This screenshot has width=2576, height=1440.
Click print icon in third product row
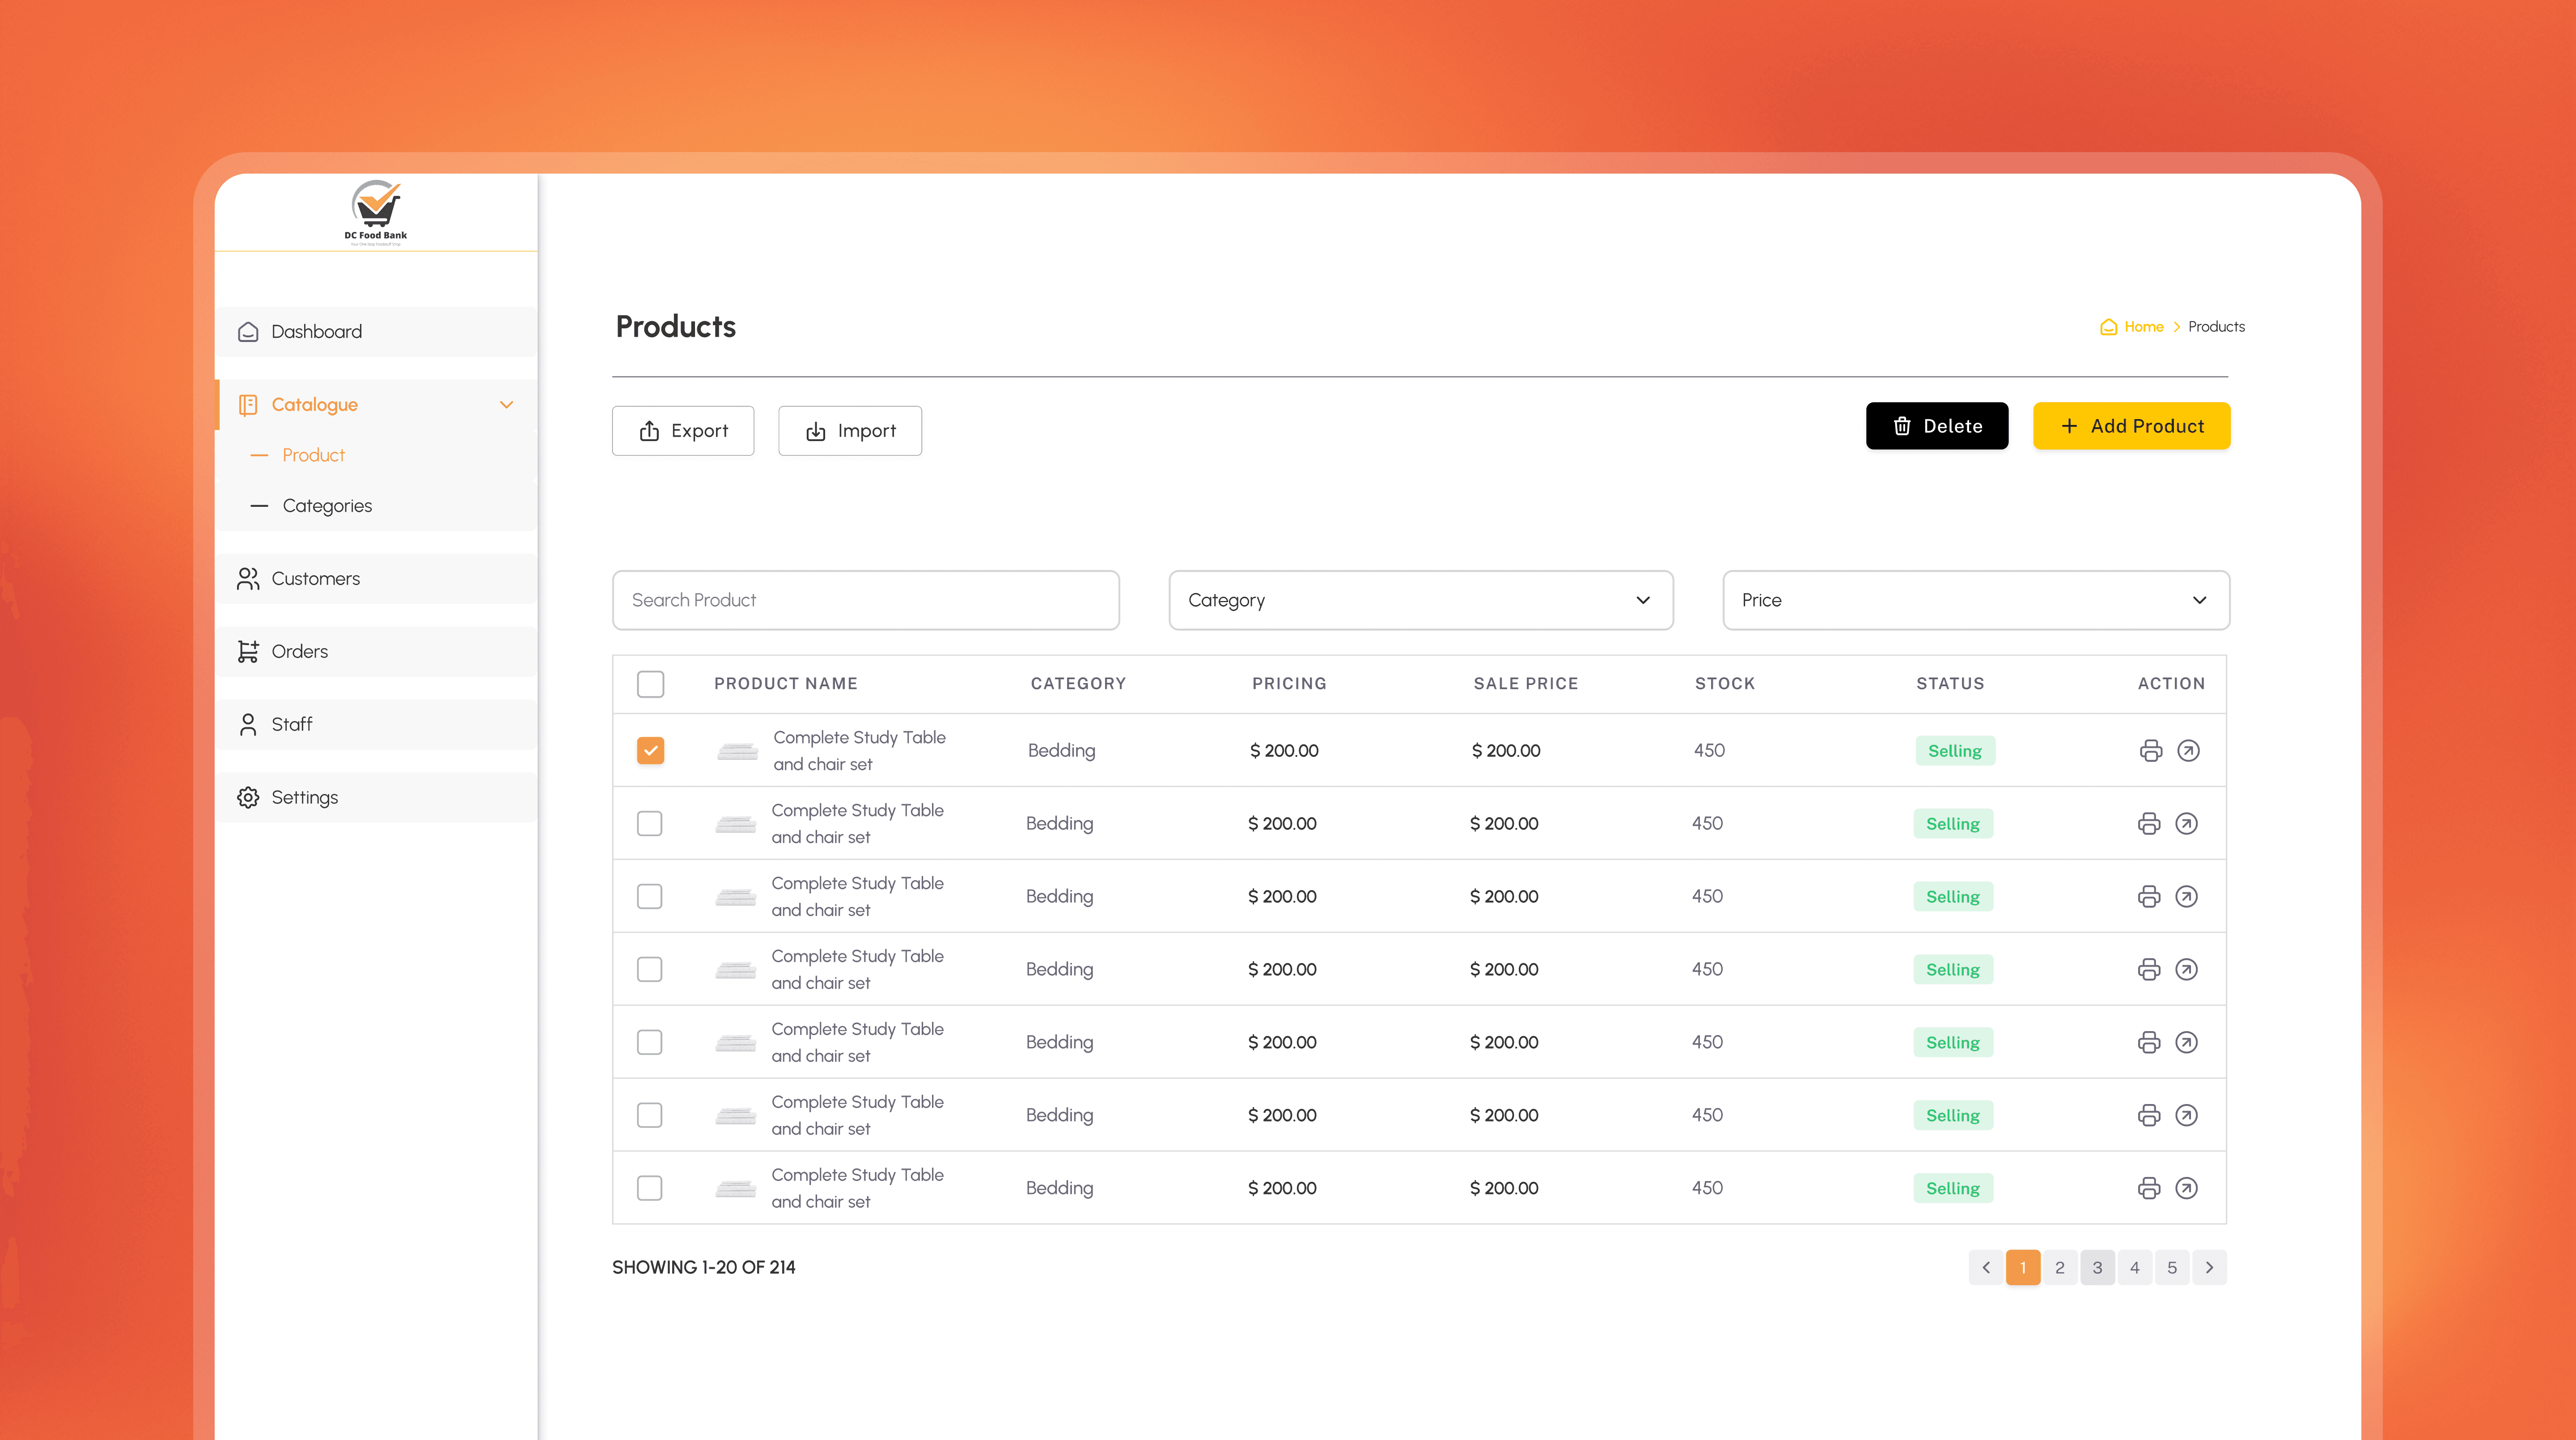coord(2148,896)
